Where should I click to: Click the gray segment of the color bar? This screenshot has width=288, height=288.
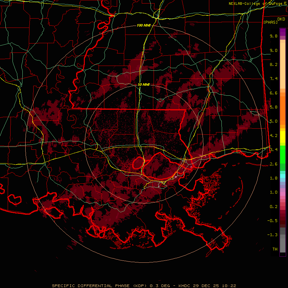[x=283, y=240]
